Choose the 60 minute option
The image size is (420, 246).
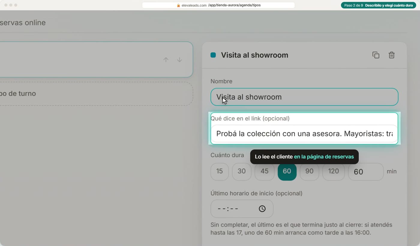[287, 171]
